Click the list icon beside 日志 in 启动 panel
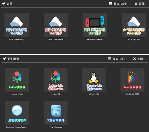The image size is (149, 132). point(110,4)
